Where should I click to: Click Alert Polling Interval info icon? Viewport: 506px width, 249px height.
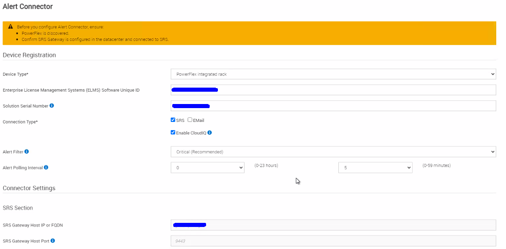[46, 168]
